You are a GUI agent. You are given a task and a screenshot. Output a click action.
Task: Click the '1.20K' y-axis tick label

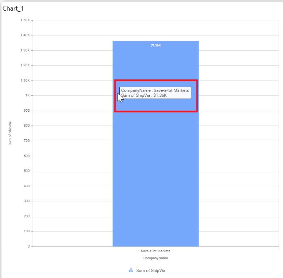pos(25,65)
